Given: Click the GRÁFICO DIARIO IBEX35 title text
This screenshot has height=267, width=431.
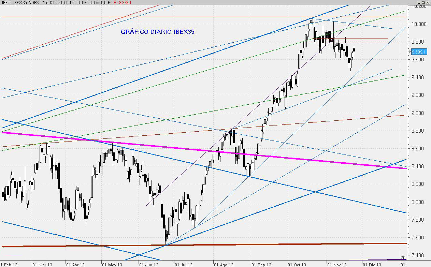Looking at the screenshot, I should (158, 32).
